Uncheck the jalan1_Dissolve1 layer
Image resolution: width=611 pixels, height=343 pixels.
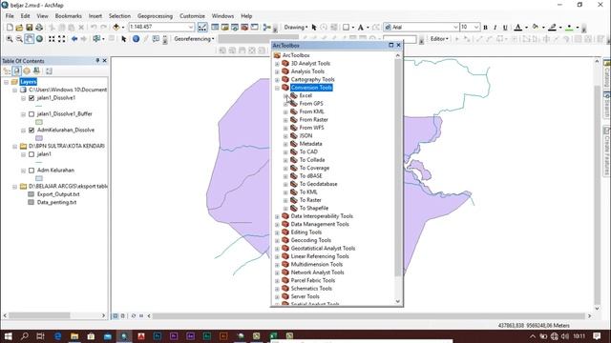pos(32,98)
